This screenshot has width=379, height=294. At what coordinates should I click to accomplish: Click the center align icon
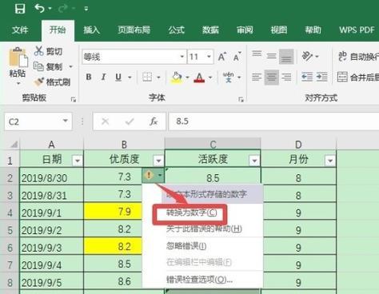pos(272,77)
